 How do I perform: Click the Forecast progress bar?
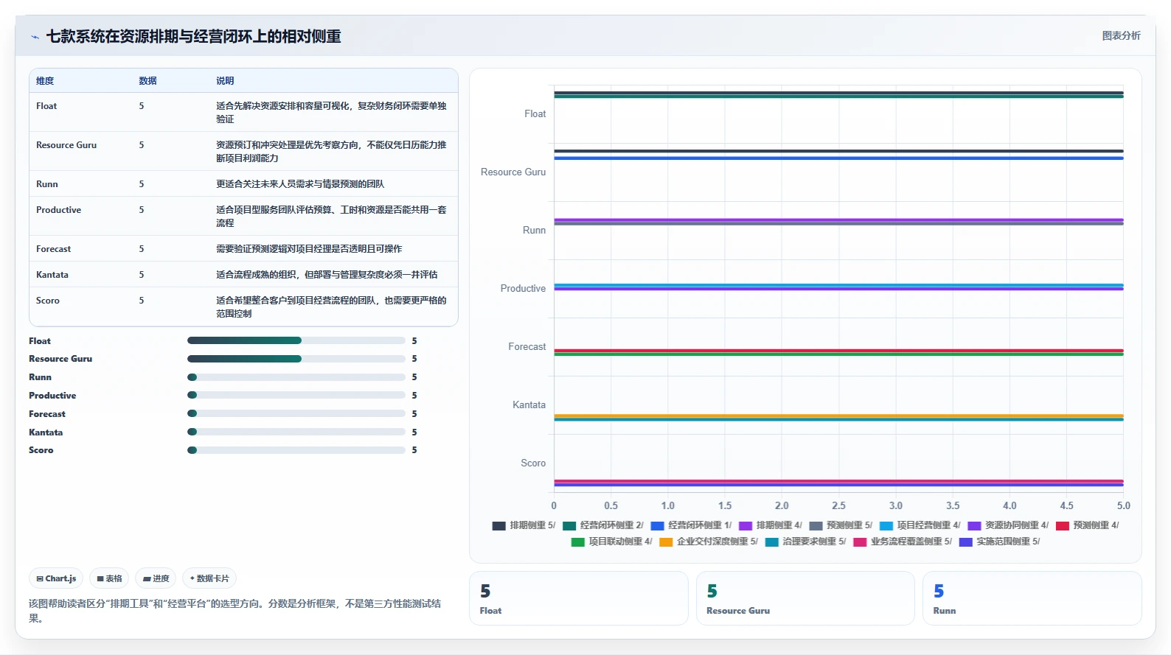(296, 413)
